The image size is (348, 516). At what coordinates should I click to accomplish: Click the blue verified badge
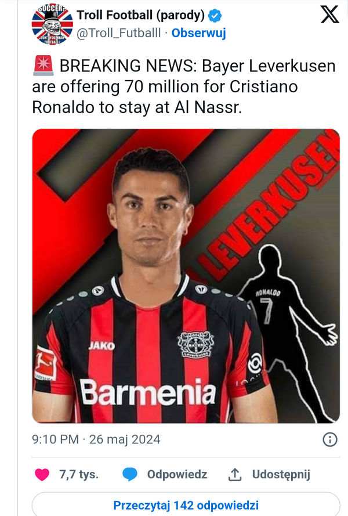215,16
